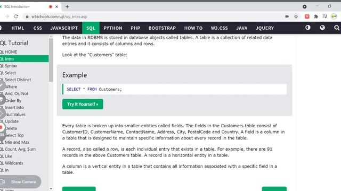This screenshot has width=341, height=191.
Task: Open the browser profile avatar
Action: point(334,16)
